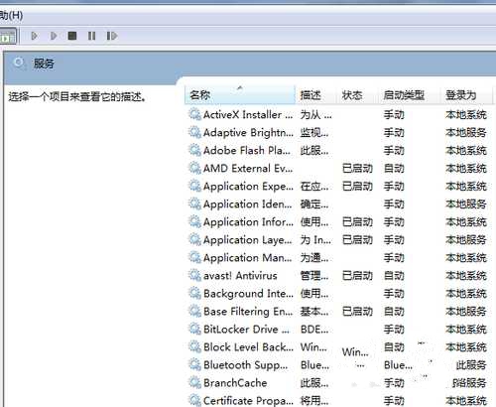Select the ActiveX Installer service name
This screenshot has width=496, height=407.
point(248,114)
